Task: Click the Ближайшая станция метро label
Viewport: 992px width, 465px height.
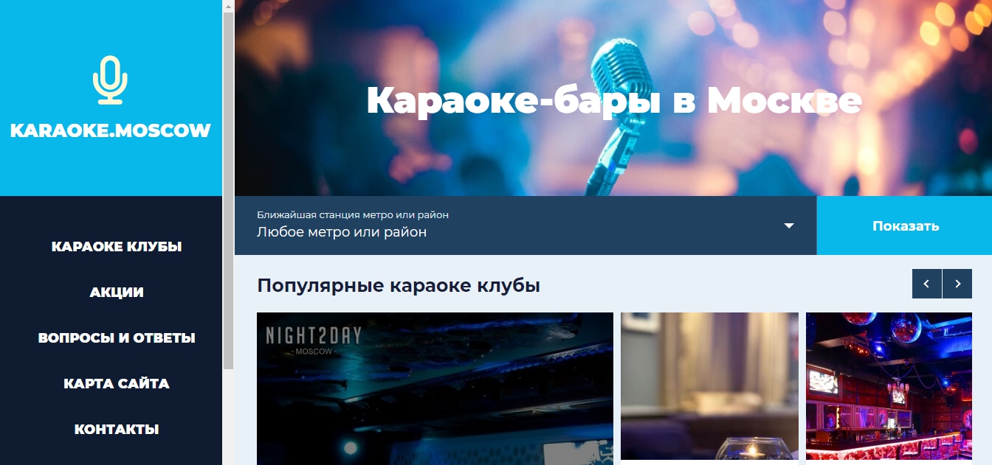Action: [x=353, y=215]
